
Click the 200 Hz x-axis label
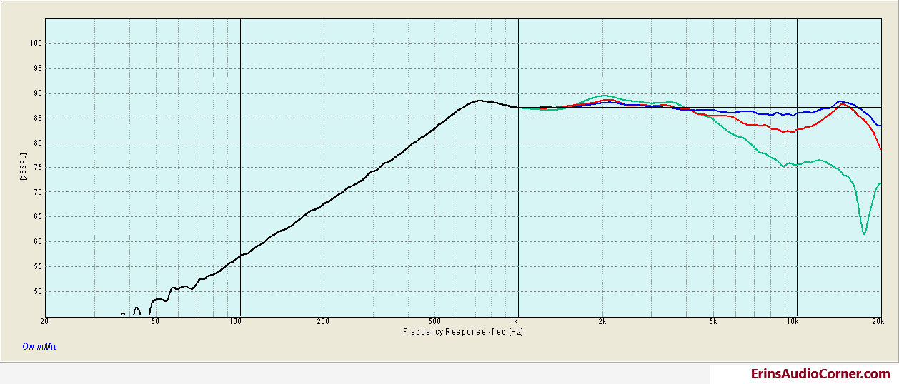[x=323, y=322]
